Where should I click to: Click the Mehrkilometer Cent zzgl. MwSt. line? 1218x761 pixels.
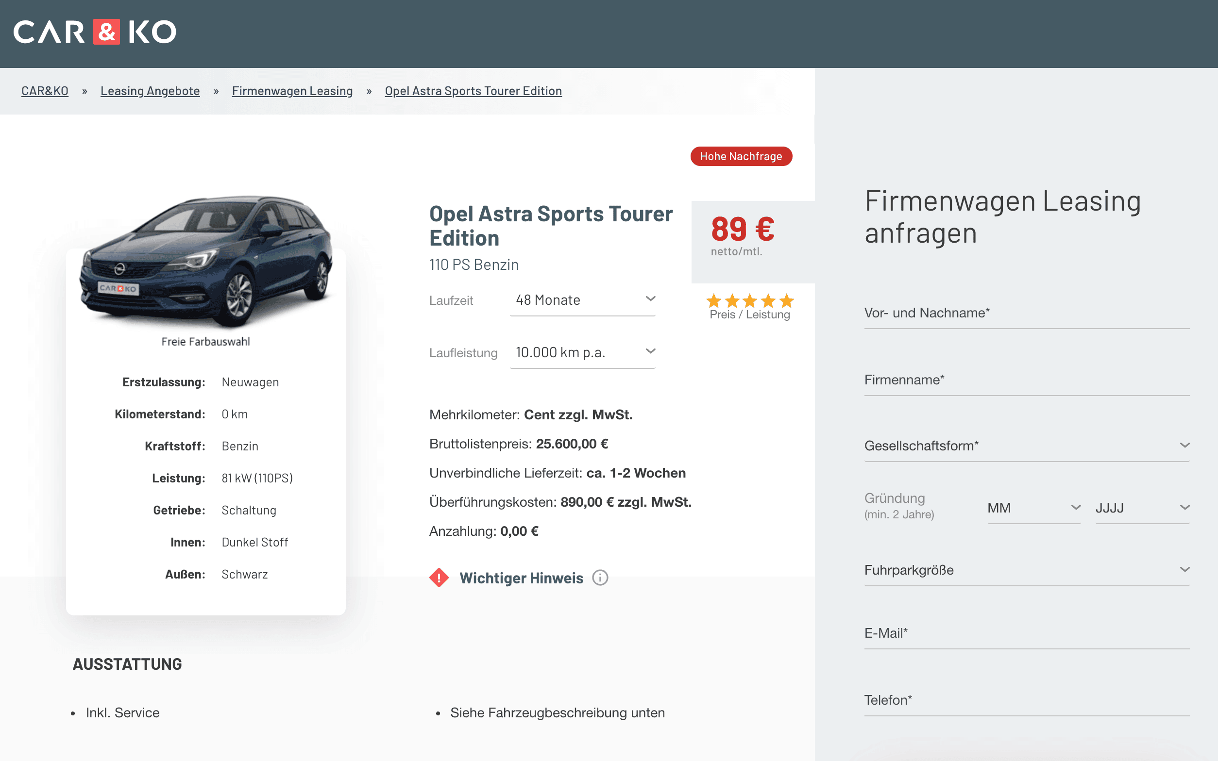pos(531,415)
